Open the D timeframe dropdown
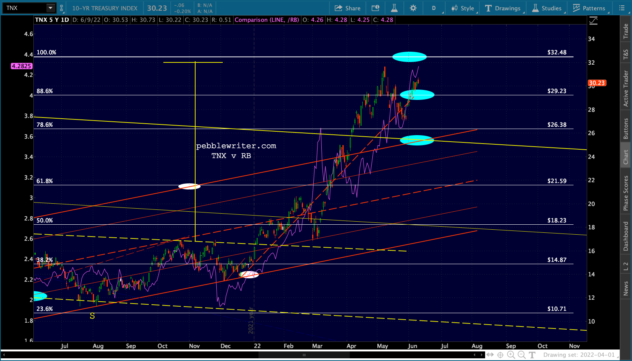This screenshot has height=361, width=632. tap(434, 8)
